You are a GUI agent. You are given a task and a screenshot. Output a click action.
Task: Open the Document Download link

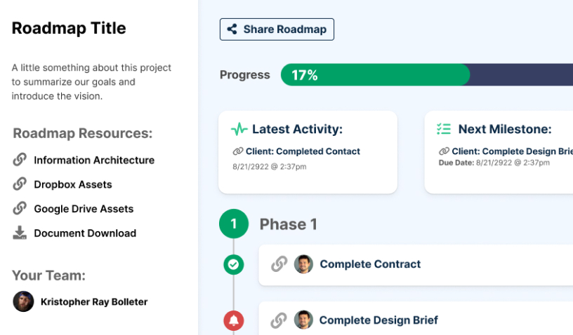[85, 233]
